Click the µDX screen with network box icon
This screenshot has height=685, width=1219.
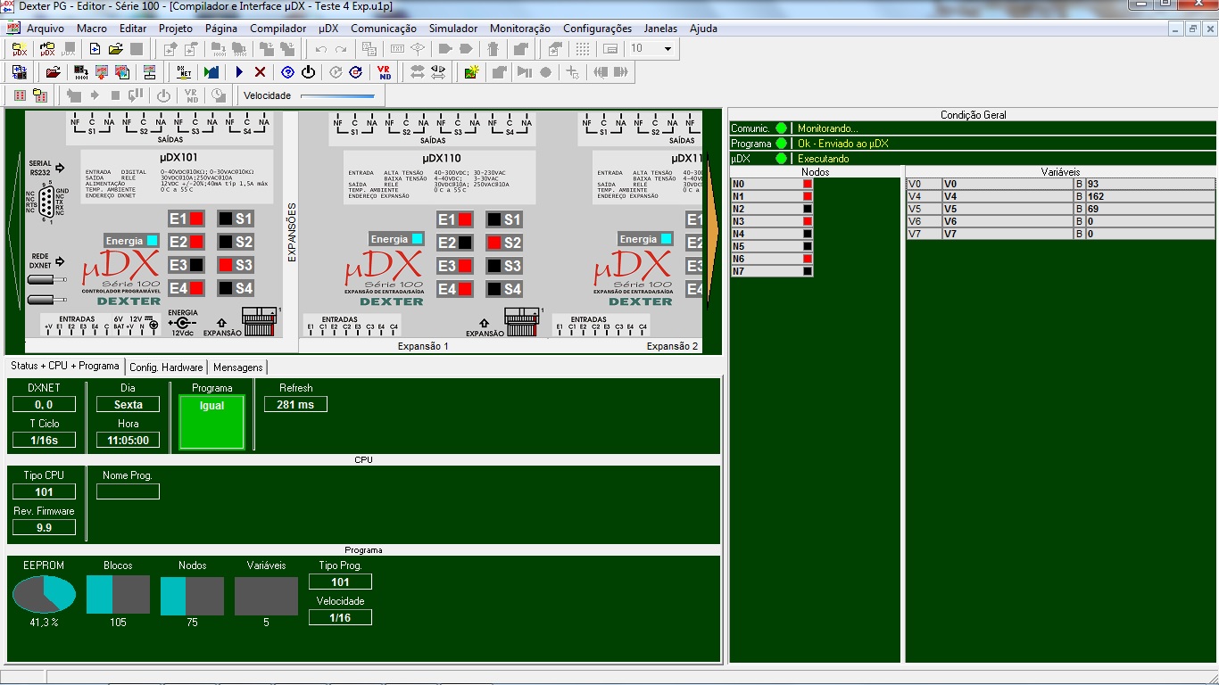point(150,72)
